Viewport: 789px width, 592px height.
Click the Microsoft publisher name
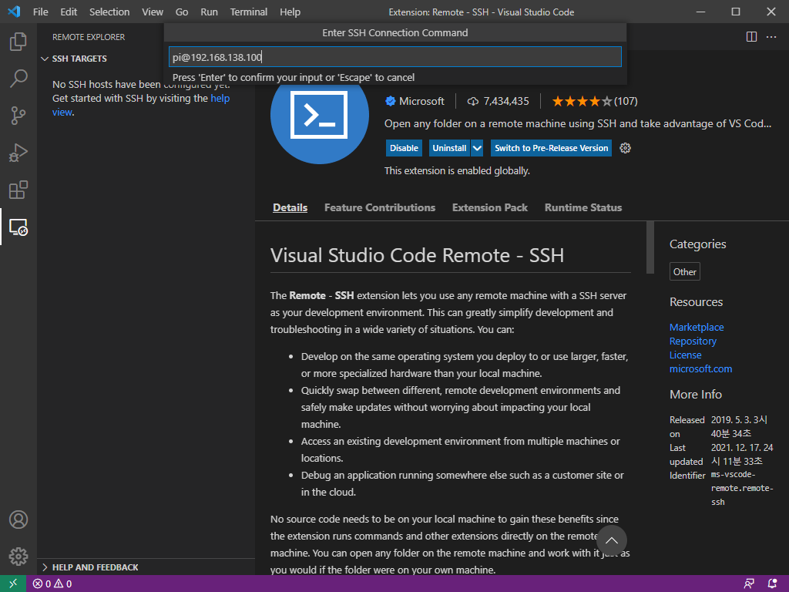pos(421,101)
